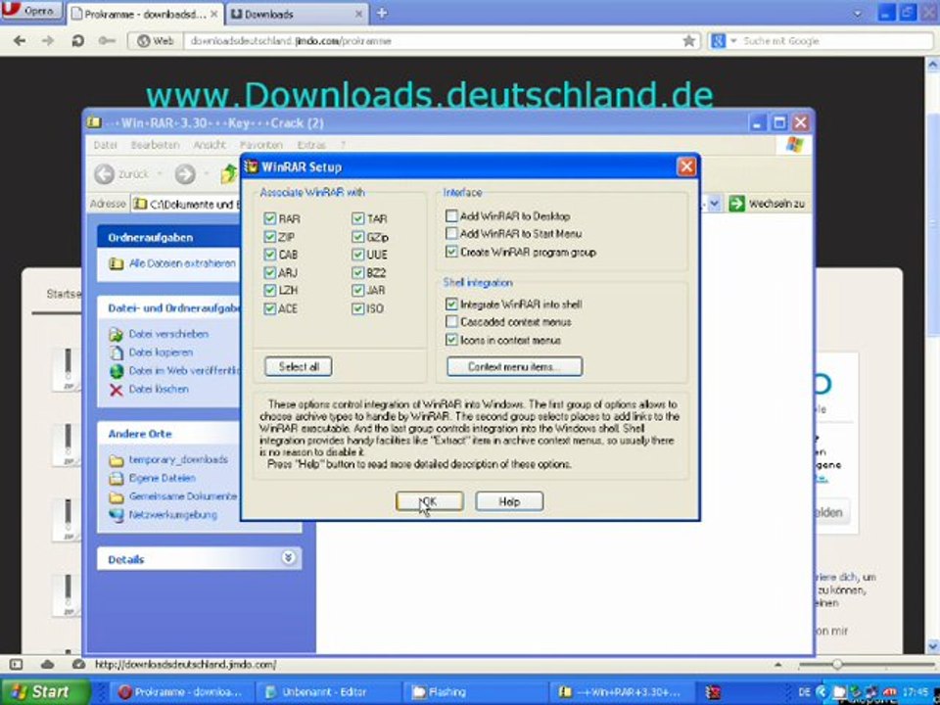This screenshot has height=705, width=940.
Task: Open a new Opera tab
Action: click(382, 13)
